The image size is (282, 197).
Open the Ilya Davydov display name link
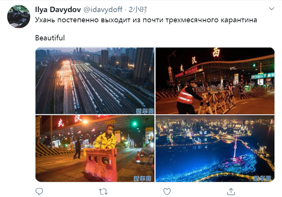tap(58, 9)
